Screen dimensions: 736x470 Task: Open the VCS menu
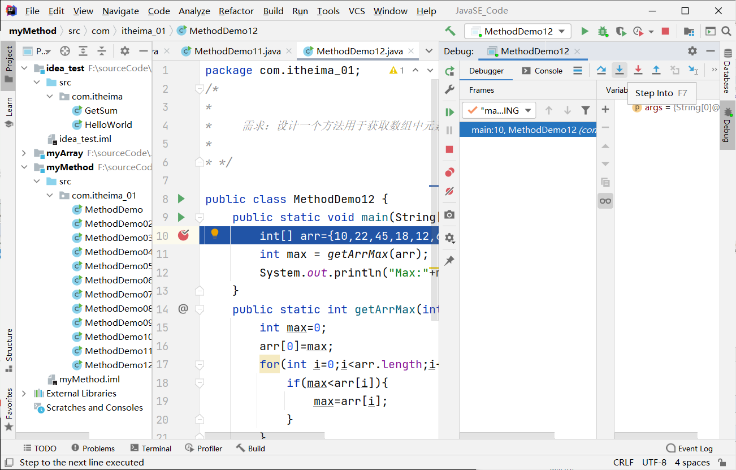coord(356,11)
